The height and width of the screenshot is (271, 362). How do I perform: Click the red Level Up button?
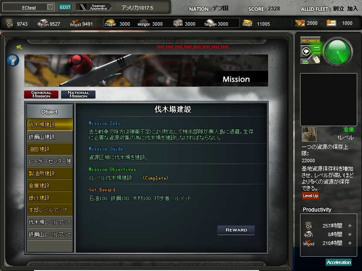point(310,196)
